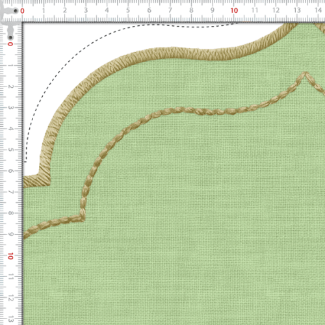Click the rivet above the left ruler's zero
Screen dimensions: 325x325
tap(10, 38)
